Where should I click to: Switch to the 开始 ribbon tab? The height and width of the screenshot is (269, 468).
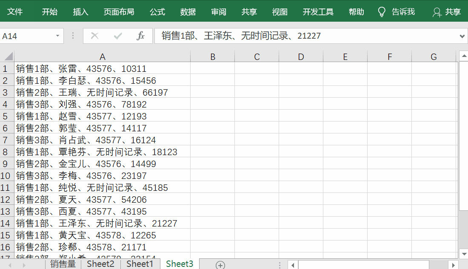click(x=49, y=11)
